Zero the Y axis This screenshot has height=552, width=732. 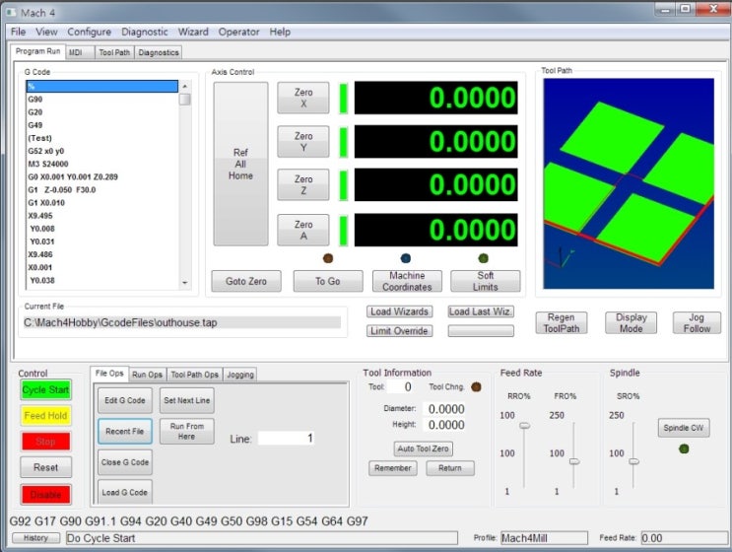[x=303, y=142]
